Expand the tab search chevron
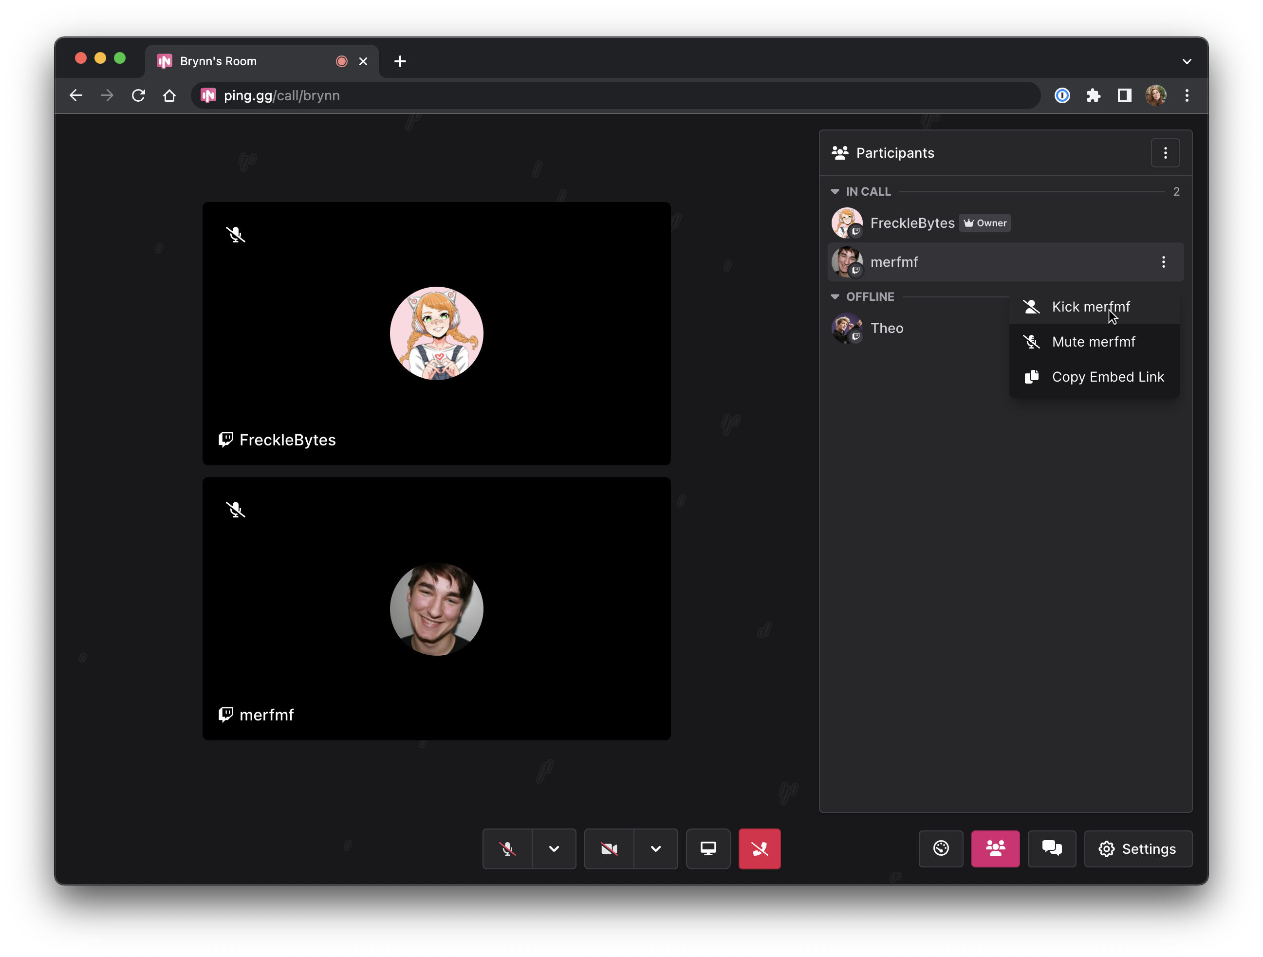The width and height of the screenshot is (1263, 957). [x=1187, y=62]
